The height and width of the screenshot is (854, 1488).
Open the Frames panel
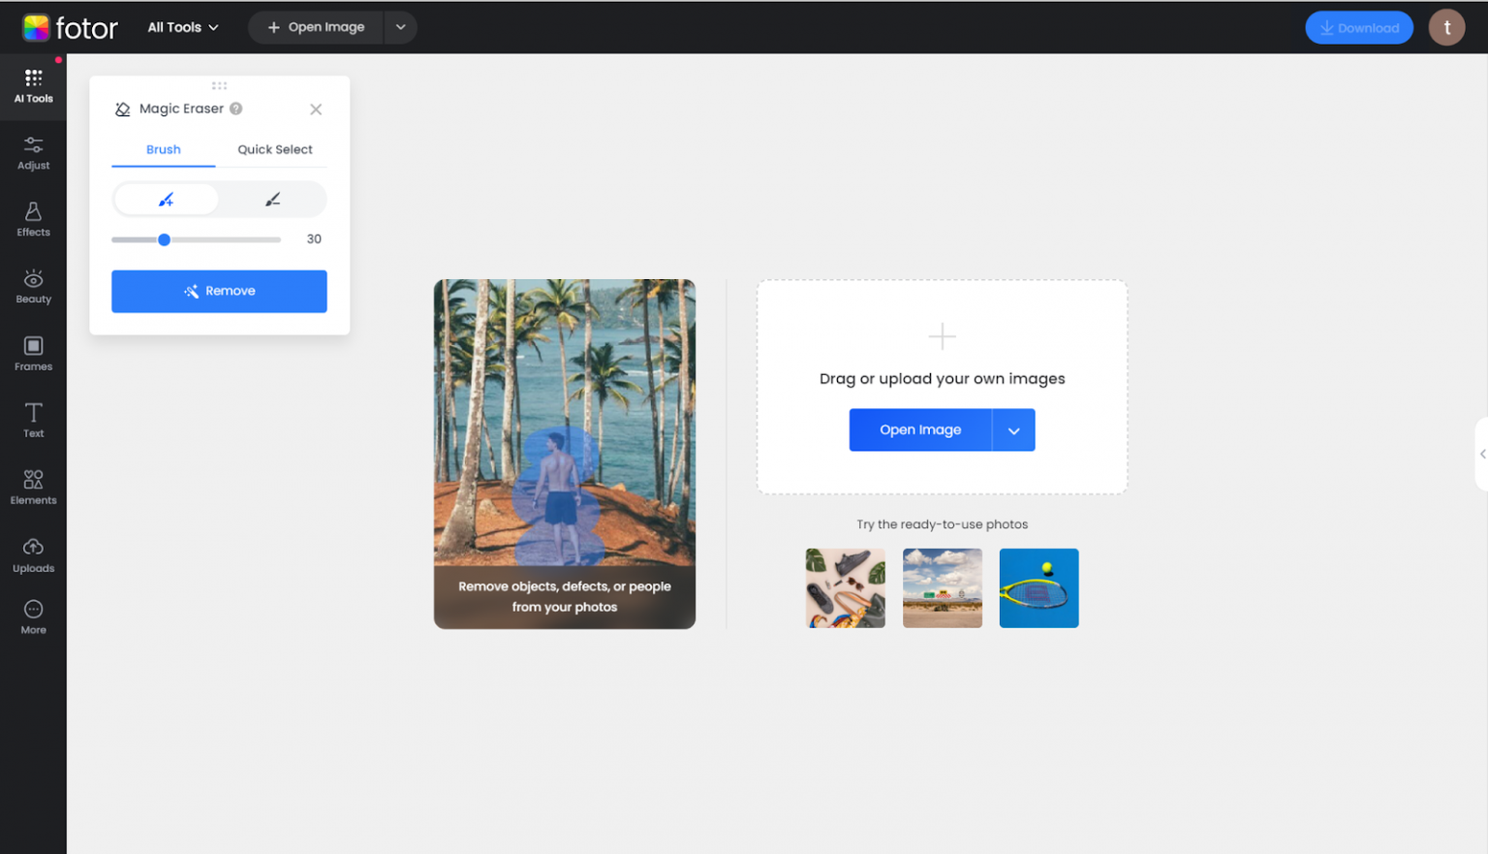pyautogui.click(x=33, y=354)
